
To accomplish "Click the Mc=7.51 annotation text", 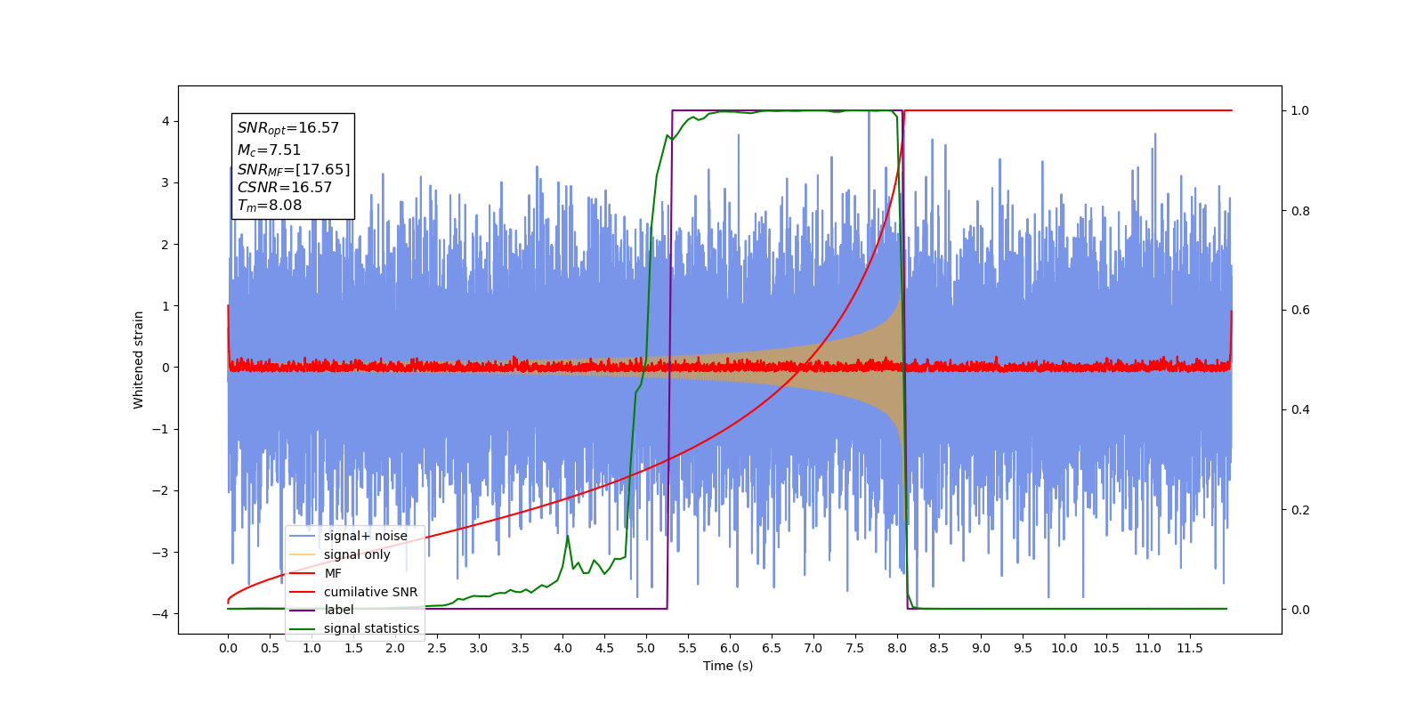I will (x=269, y=150).
